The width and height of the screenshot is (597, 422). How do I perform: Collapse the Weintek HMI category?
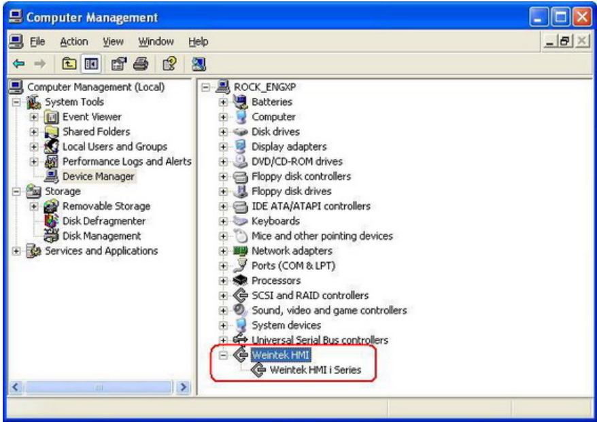point(224,355)
